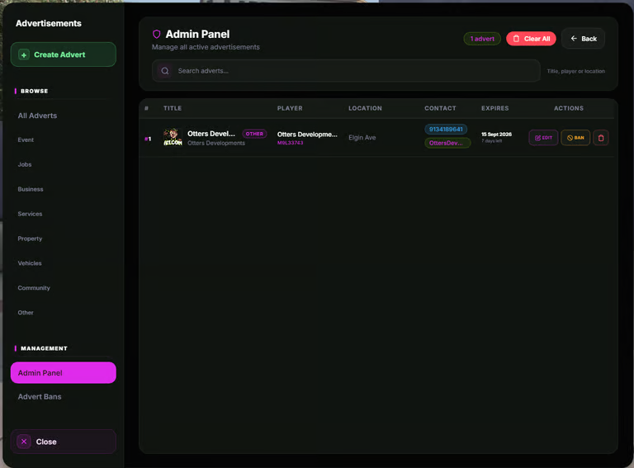Click the PLAYER column header
The height and width of the screenshot is (468, 634).
[290, 108]
